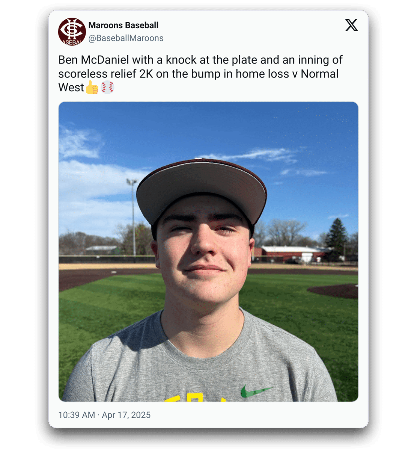Click the thumbs up emoji
417x452 pixels.
[x=92, y=88]
